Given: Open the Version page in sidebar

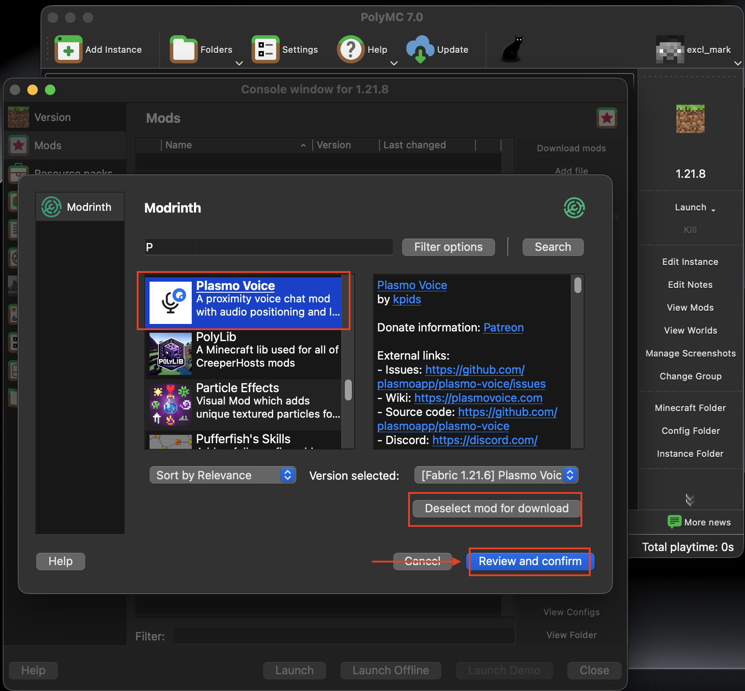Looking at the screenshot, I should 52,118.
